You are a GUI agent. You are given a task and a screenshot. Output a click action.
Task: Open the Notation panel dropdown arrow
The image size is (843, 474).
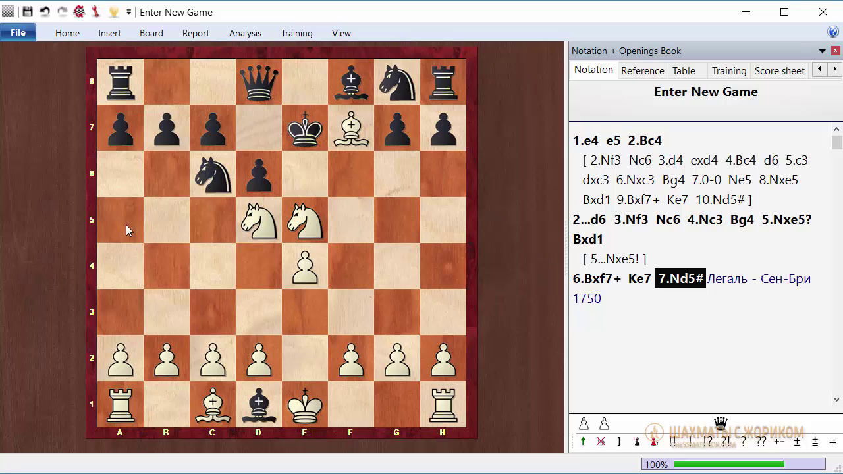pyautogui.click(x=822, y=51)
